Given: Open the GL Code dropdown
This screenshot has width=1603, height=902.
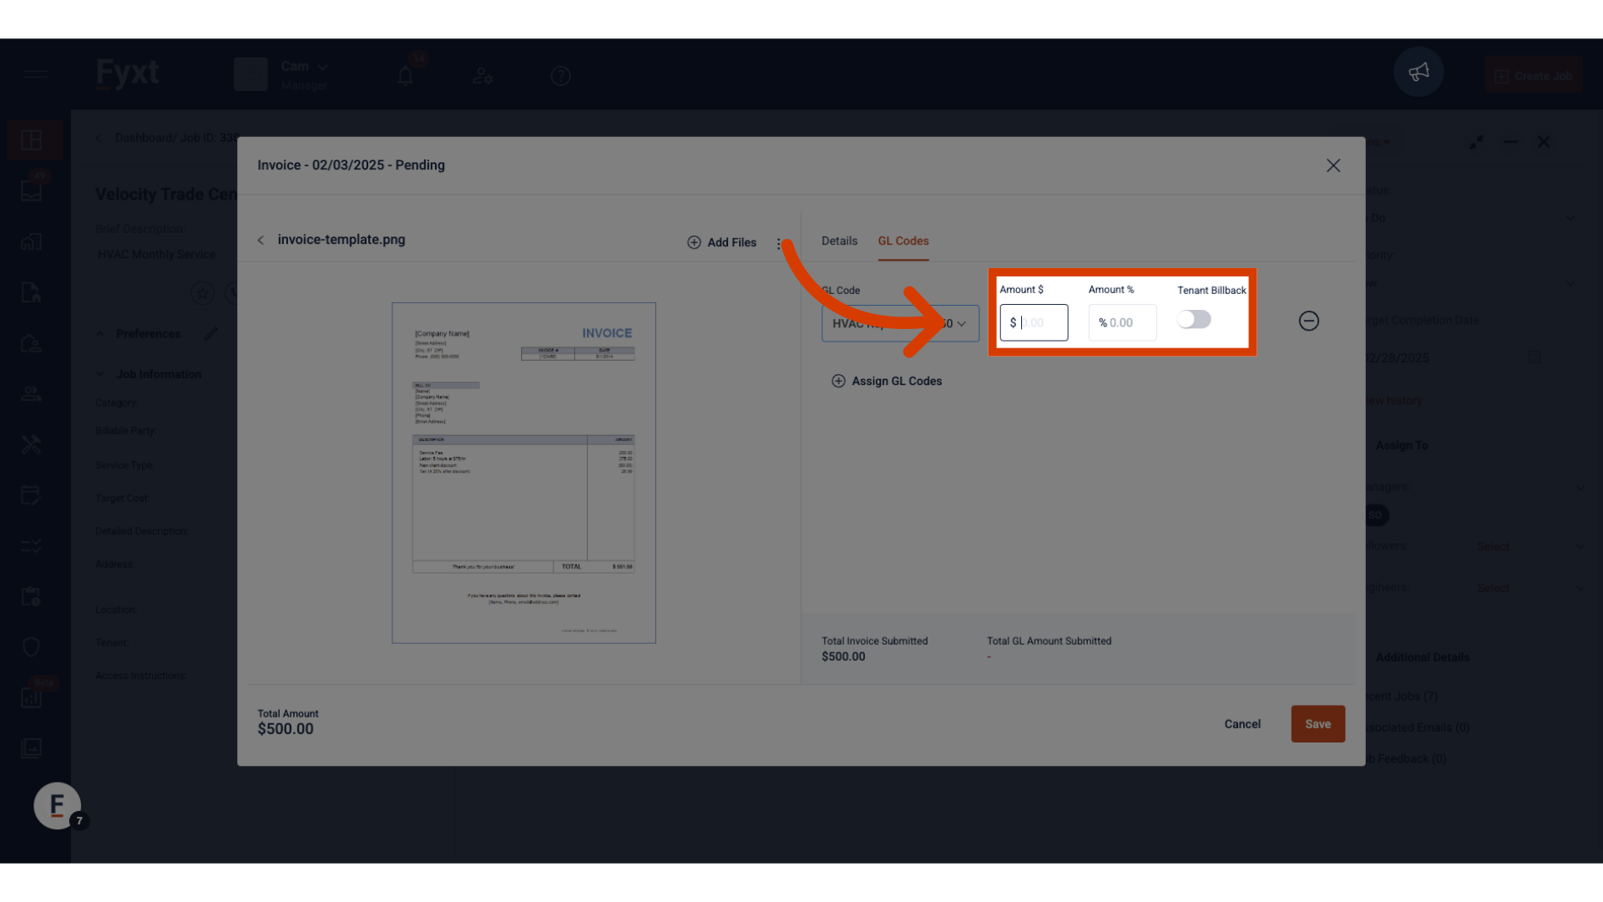Looking at the screenshot, I should tap(900, 323).
